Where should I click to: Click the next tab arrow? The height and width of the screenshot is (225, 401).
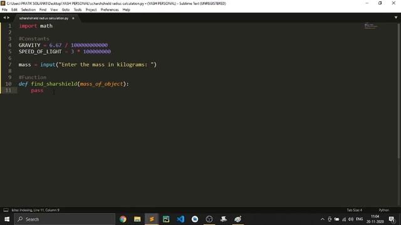(x=8, y=17)
